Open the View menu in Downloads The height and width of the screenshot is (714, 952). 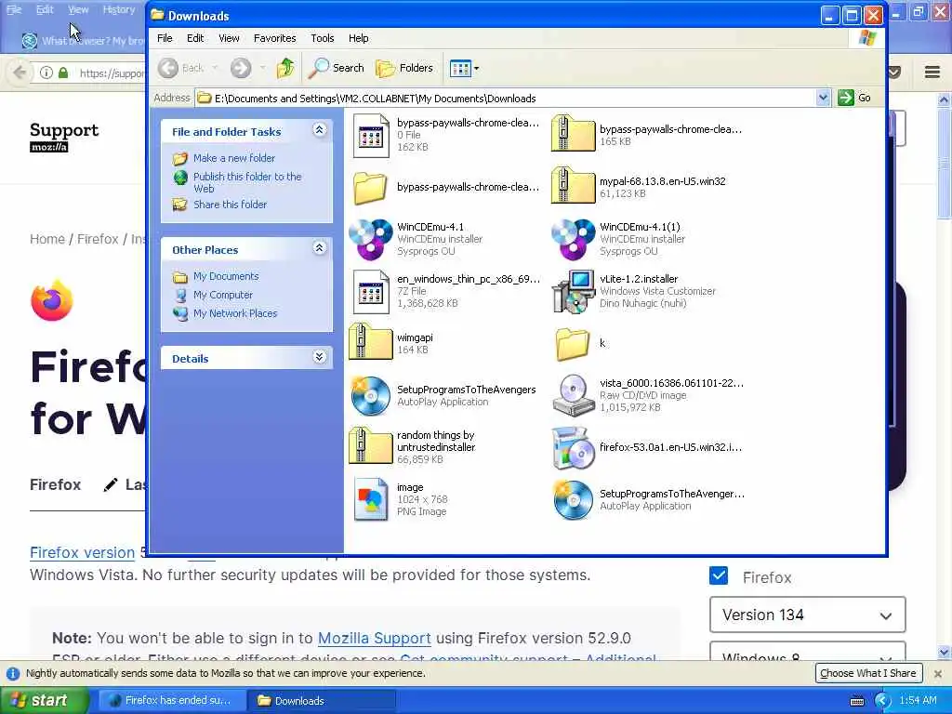(x=229, y=38)
